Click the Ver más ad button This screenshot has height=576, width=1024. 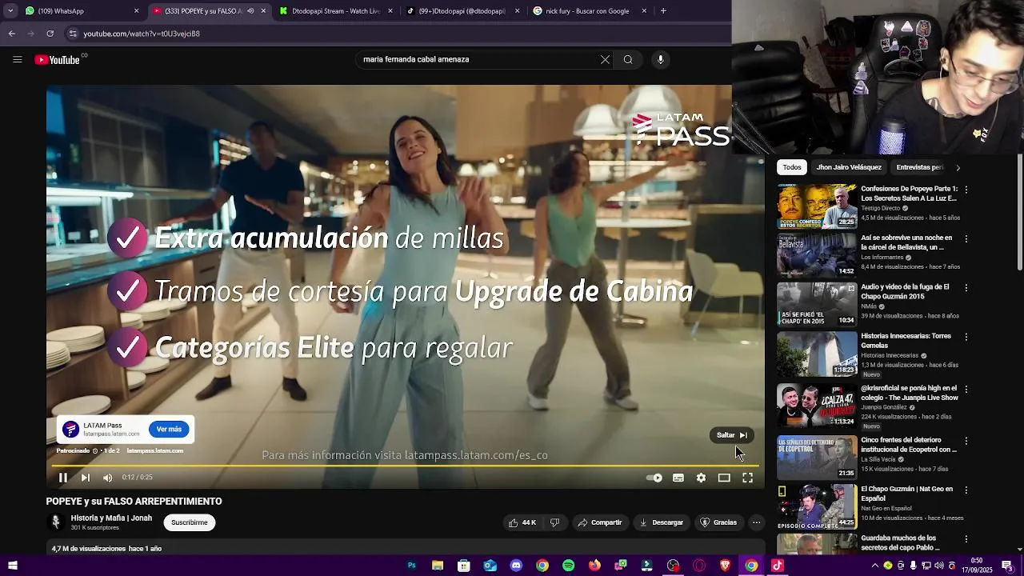pyautogui.click(x=169, y=430)
